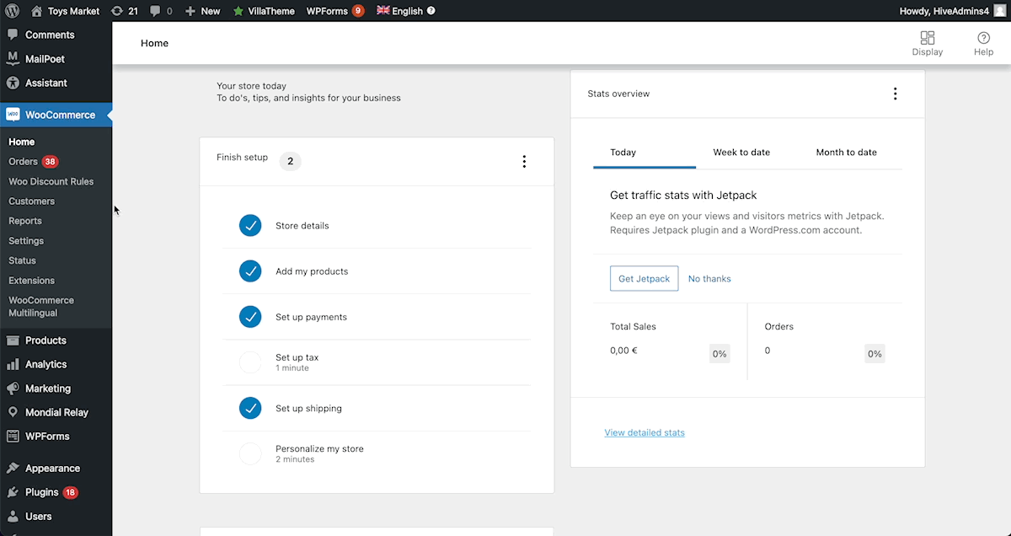Open the Help icon in the top right
This screenshot has width=1011, height=536.
coord(983,36)
